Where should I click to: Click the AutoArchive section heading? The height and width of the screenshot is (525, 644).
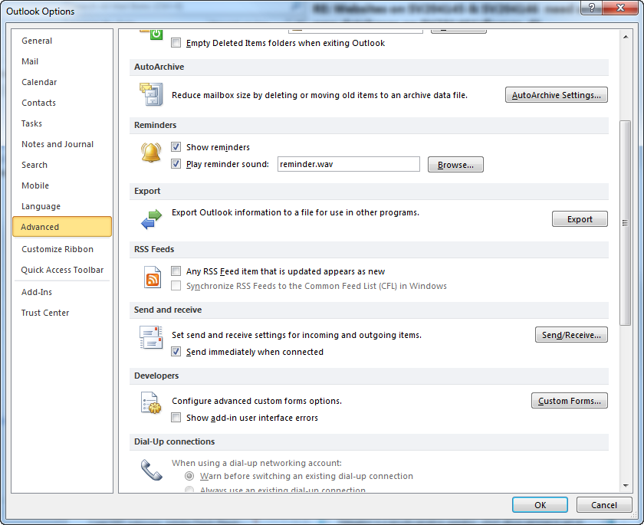(x=159, y=67)
